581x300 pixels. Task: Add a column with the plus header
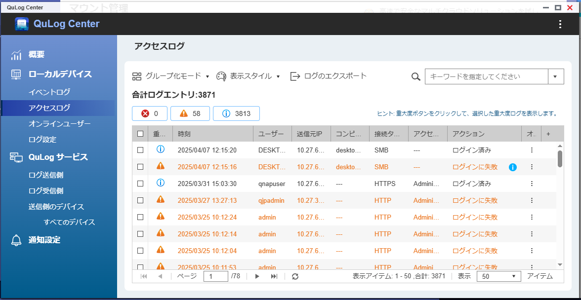pos(548,134)
